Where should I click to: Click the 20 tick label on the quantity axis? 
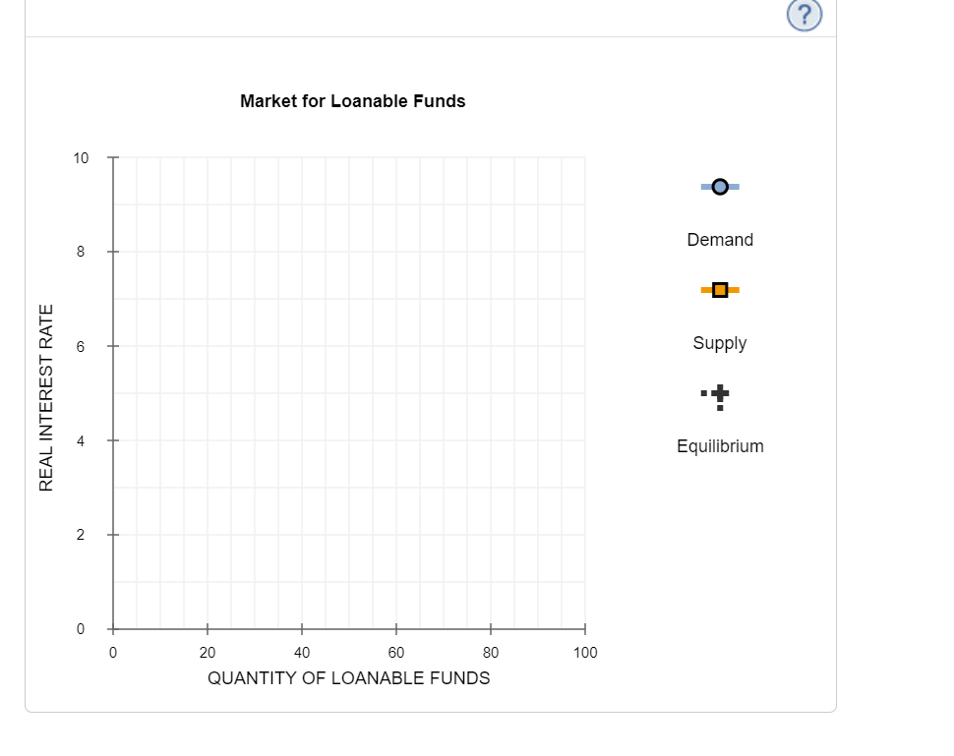[208, 653]
